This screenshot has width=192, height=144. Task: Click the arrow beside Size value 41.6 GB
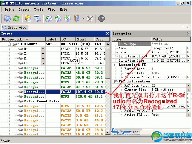tap(188, 52)
